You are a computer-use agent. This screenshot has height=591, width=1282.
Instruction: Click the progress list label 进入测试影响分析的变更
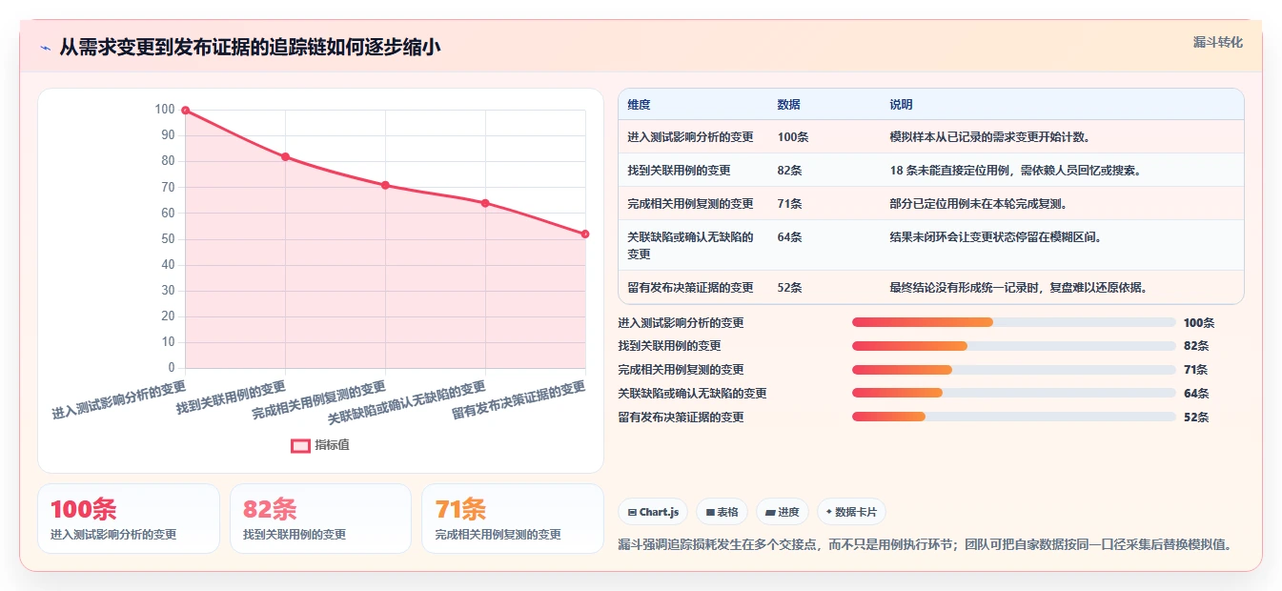pyautogui.click(x=681, y=322)
